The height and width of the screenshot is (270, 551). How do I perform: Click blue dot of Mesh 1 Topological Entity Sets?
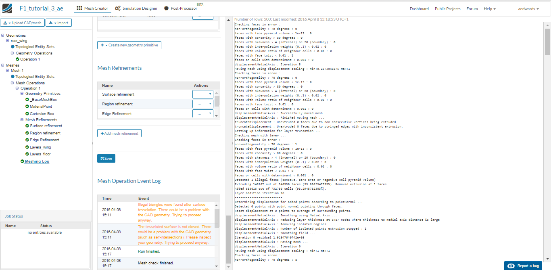tap(13, 77)
